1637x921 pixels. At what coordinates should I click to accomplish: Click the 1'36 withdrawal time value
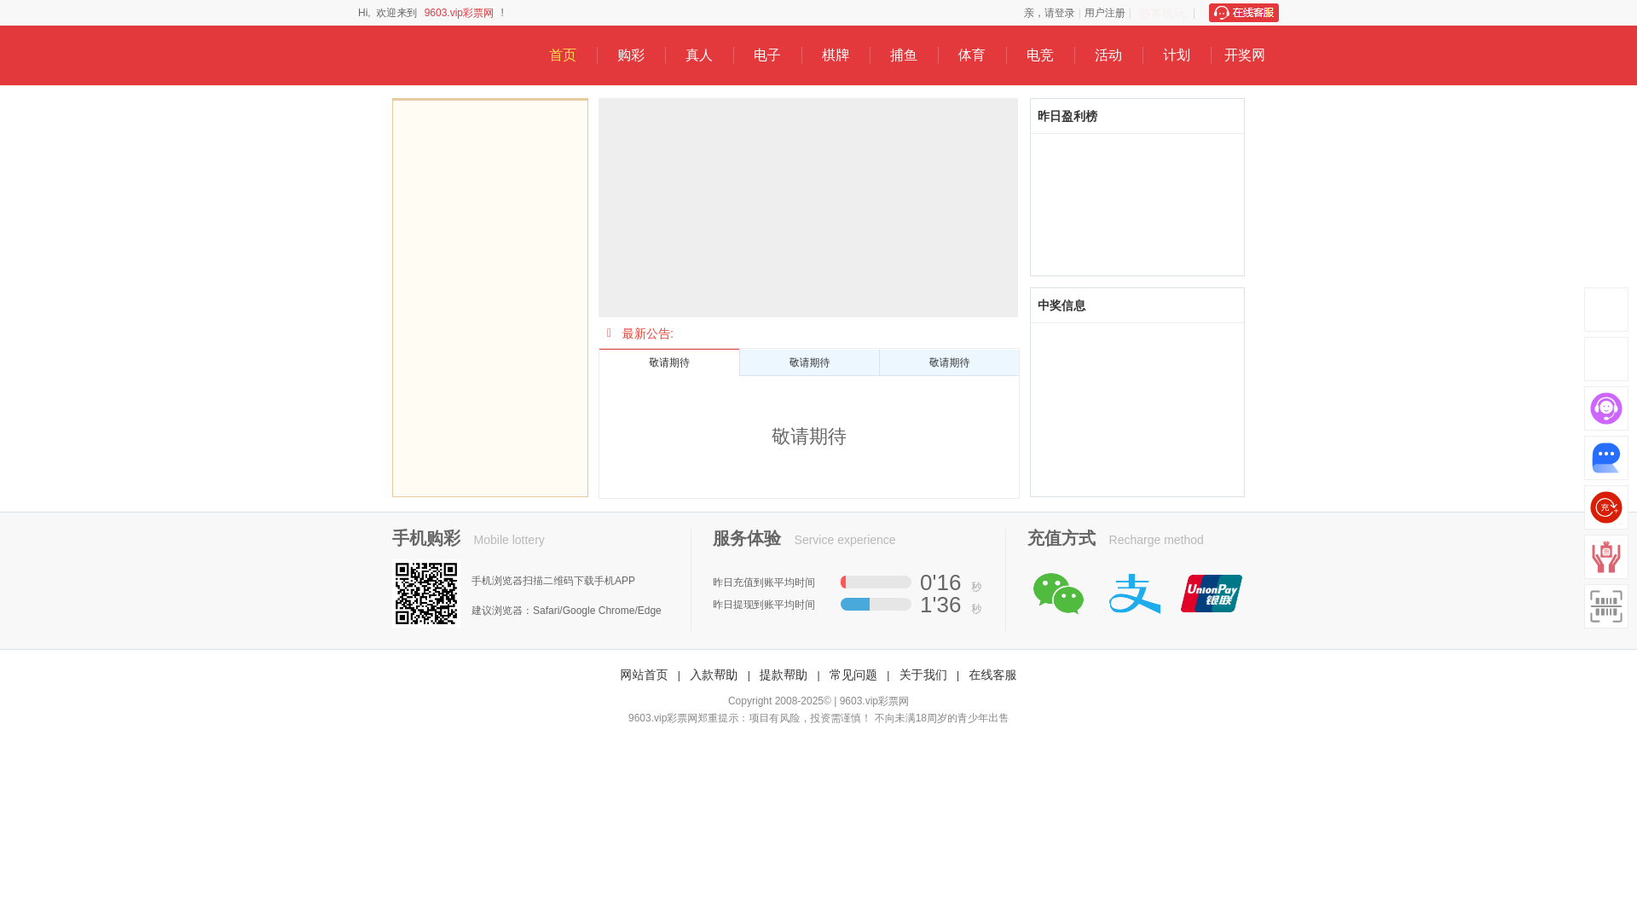(940, 605)
